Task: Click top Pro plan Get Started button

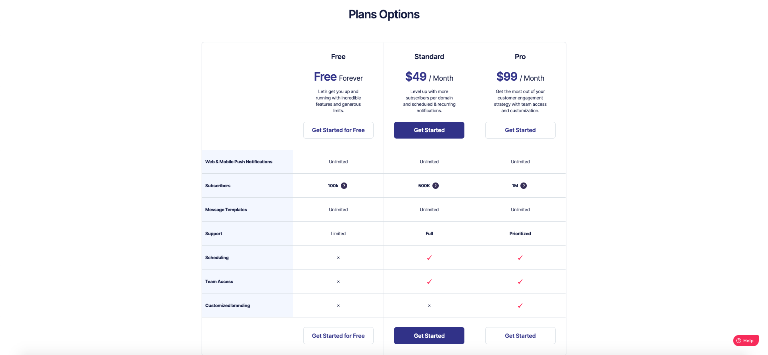Action: point(520,130)
